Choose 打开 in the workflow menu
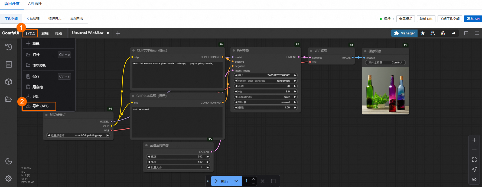 [48, 54]
